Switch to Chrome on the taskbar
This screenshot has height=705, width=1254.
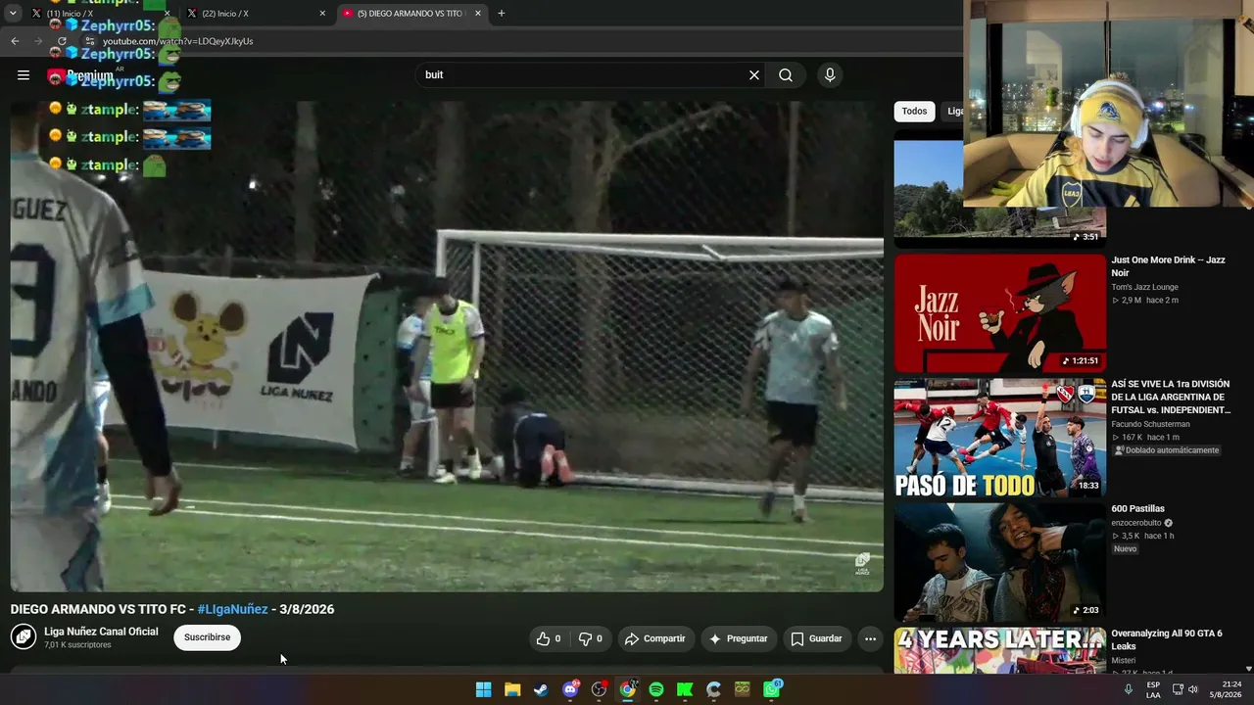627,689
